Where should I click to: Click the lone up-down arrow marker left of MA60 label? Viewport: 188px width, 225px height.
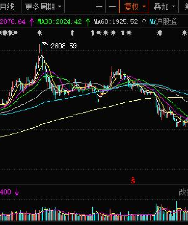pos(72,33)
